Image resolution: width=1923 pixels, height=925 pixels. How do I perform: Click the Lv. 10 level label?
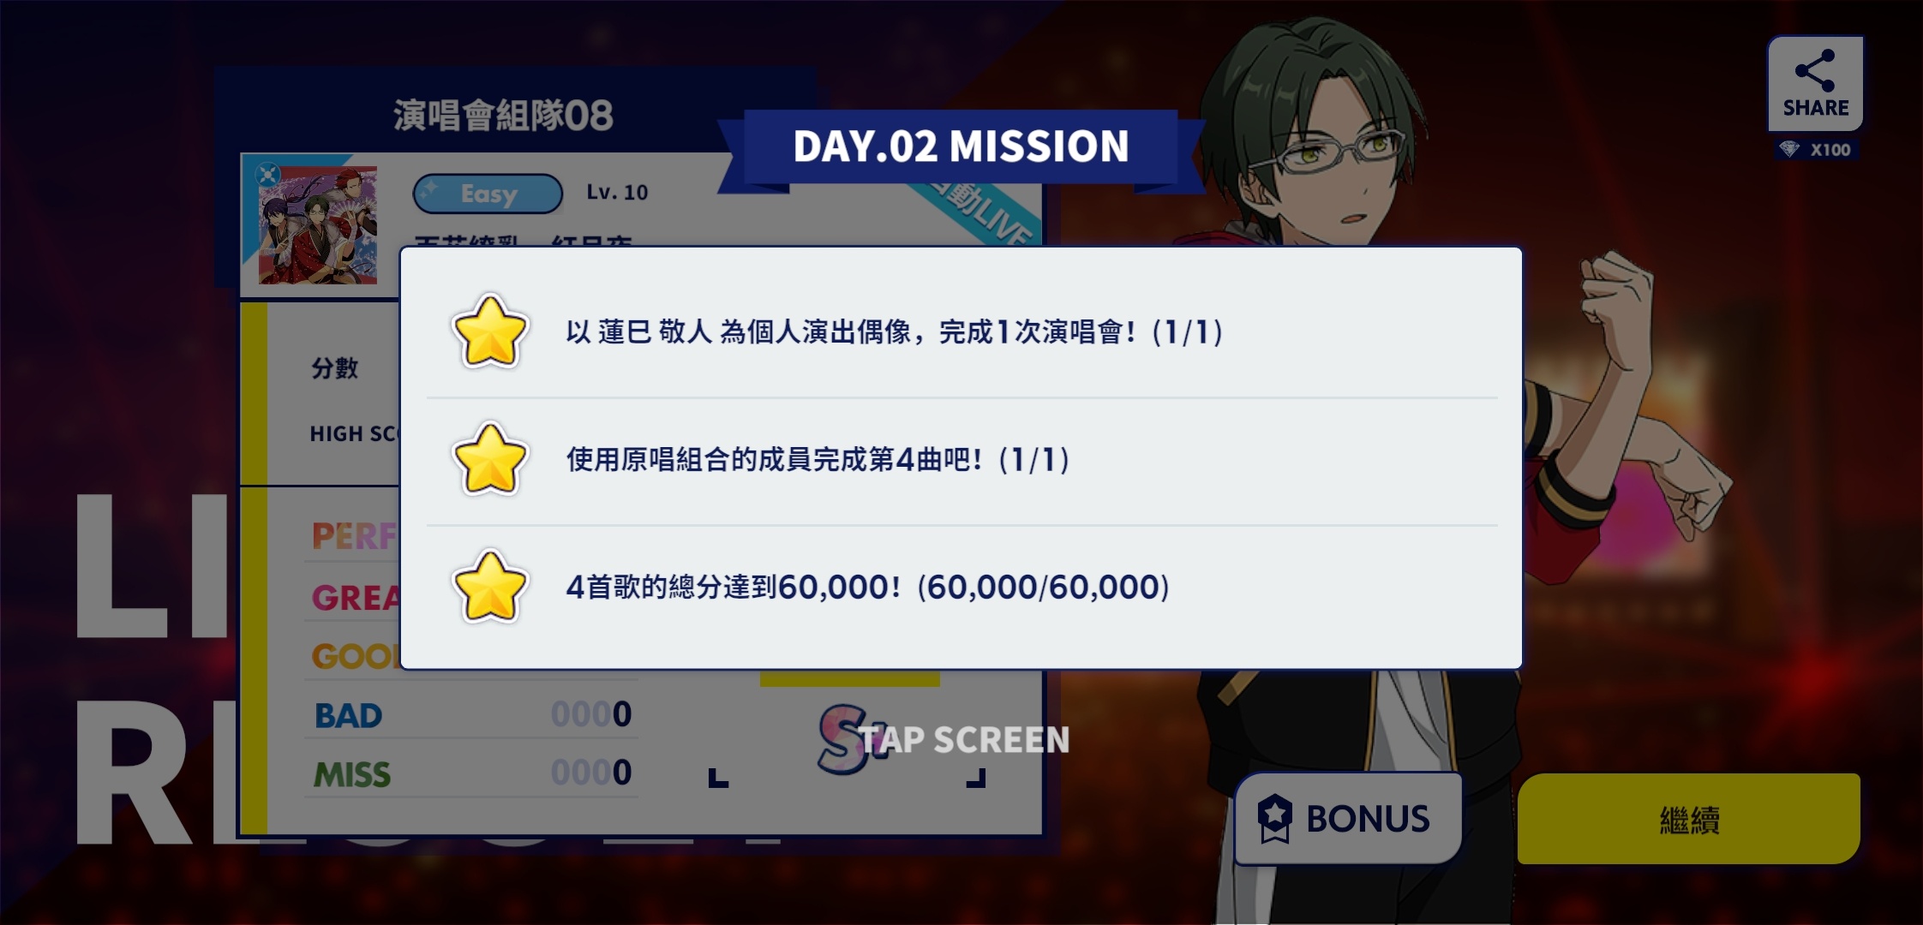(x=617, y=193)
